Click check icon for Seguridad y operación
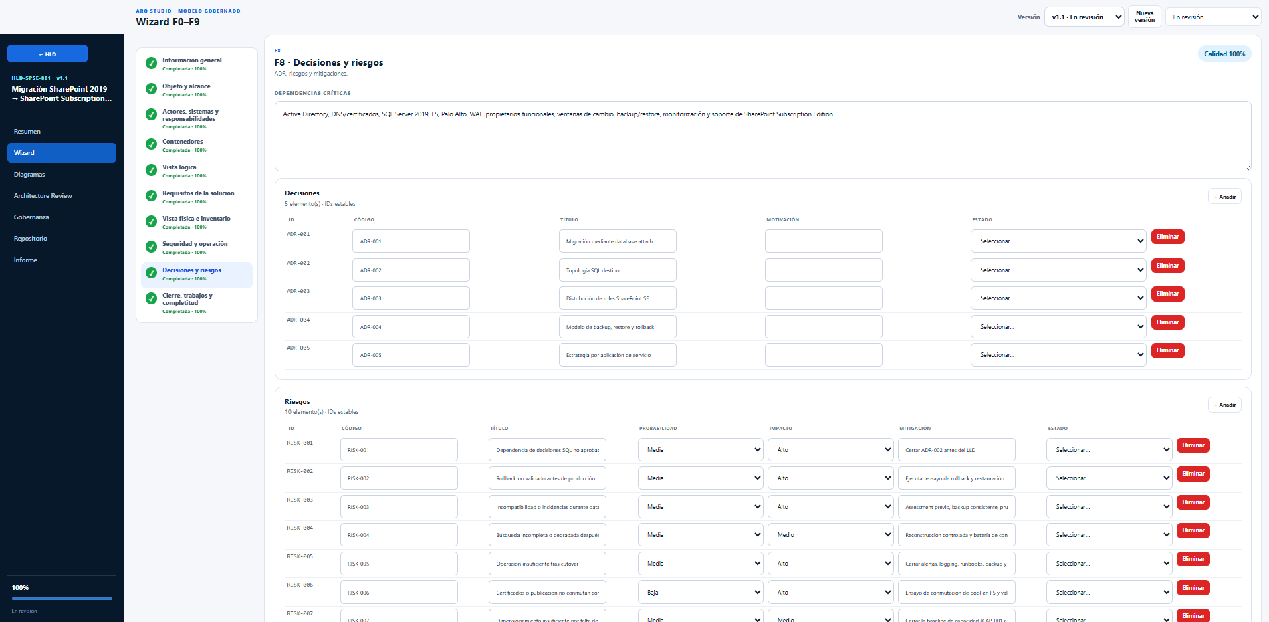This screenshot has height=622, width=1269. [x=152, y=247]
